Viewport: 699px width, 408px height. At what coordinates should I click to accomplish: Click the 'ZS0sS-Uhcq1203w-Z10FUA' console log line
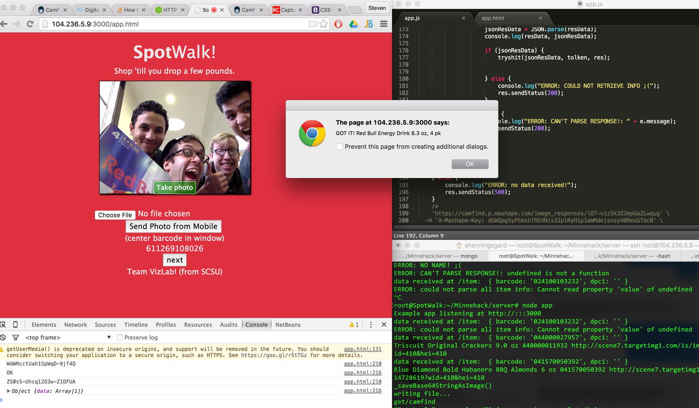41,382
